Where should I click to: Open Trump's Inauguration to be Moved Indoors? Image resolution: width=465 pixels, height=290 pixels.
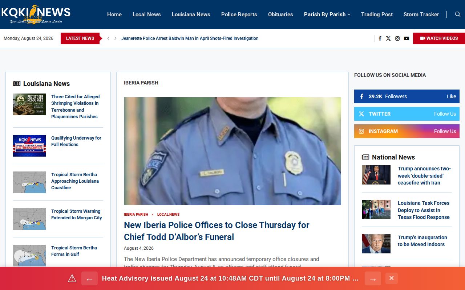(x=422, y=241)
